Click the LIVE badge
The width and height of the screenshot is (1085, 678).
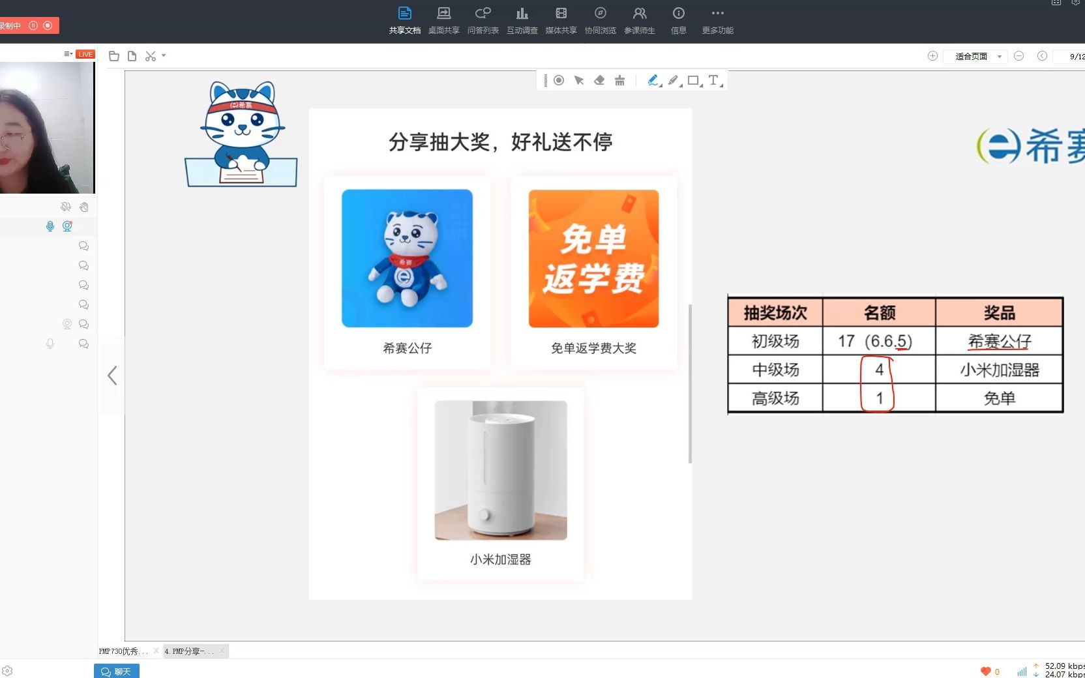(85, 54)
